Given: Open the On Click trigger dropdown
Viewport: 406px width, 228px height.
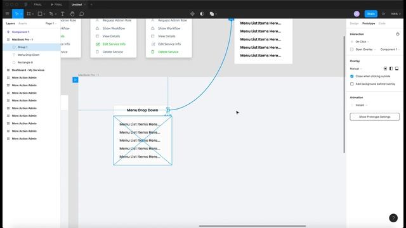Looking at the screenshot, I should coord(362,42).
